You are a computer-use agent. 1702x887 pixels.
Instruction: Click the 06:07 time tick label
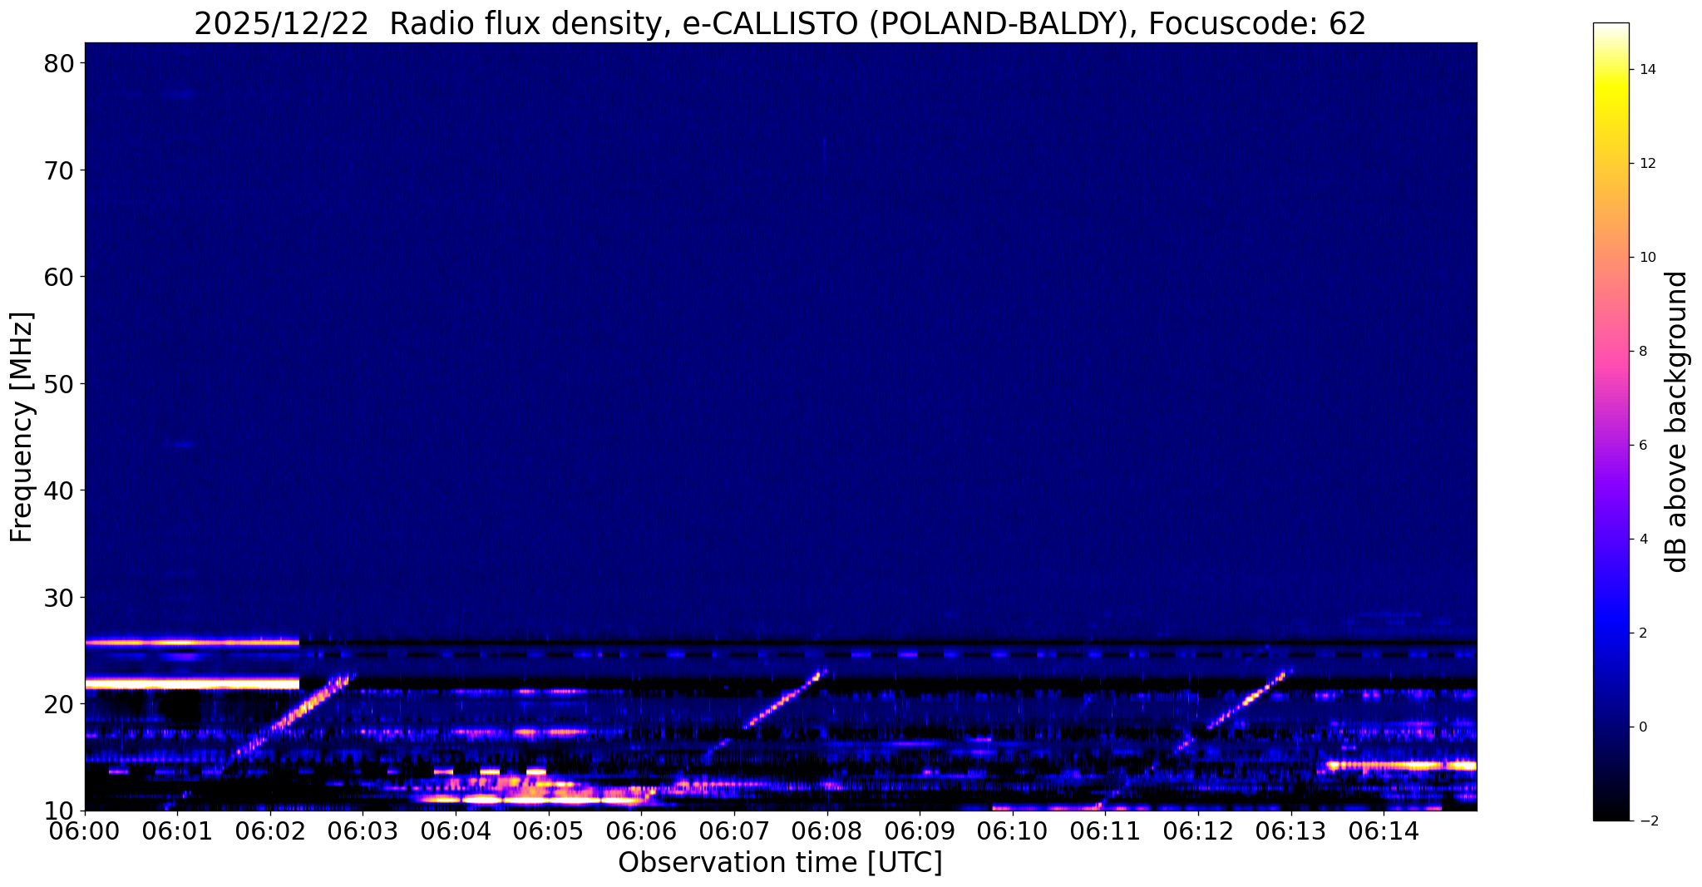pyautogui.click(x=733, y=830)
